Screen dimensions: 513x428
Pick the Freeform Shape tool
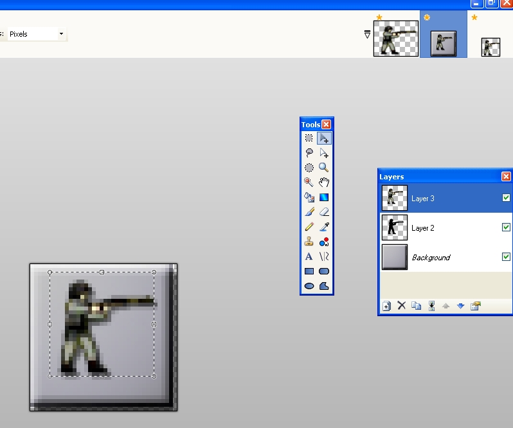tap(324, 286)
